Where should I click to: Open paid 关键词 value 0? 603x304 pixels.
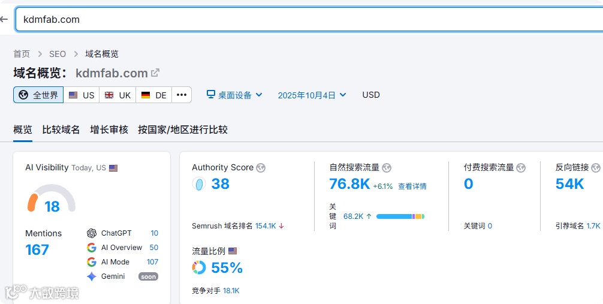coord(490,226)
